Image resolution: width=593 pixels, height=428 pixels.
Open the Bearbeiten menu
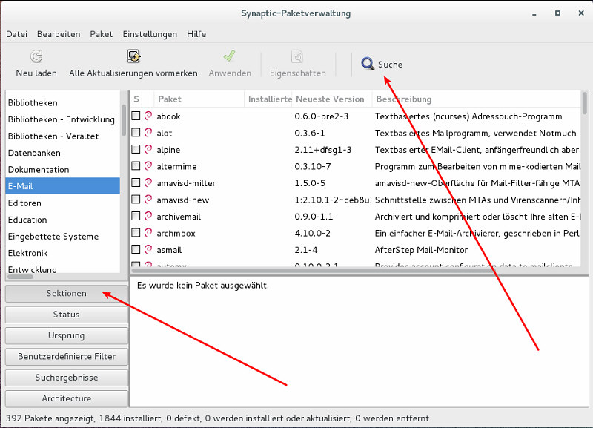click(59, 34)
